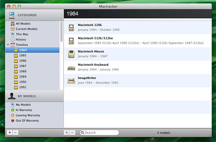Click the 1987 calendar icon

(16, 66)
